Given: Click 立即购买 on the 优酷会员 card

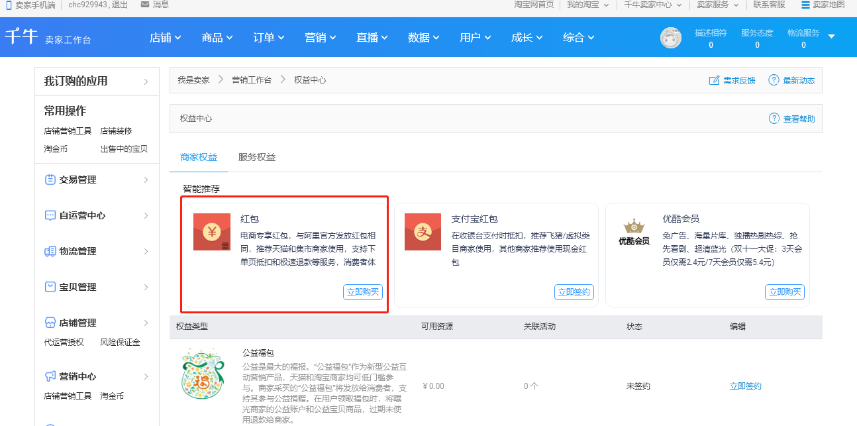Looking at the screenshot, I should [x=785, y=292].
